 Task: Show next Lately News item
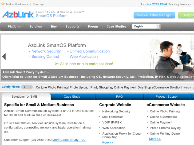[30, 87]
